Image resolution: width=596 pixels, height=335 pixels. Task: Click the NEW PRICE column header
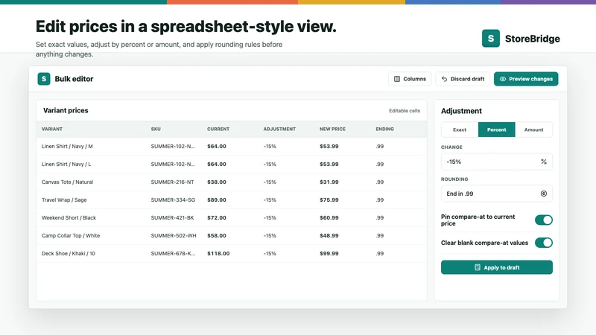coord(332,129)
